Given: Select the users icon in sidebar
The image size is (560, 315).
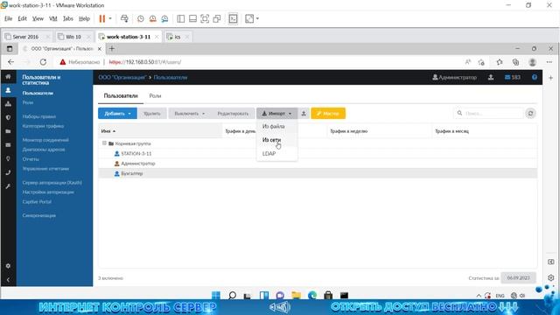Looking at the screenshot, I should 8,90.
